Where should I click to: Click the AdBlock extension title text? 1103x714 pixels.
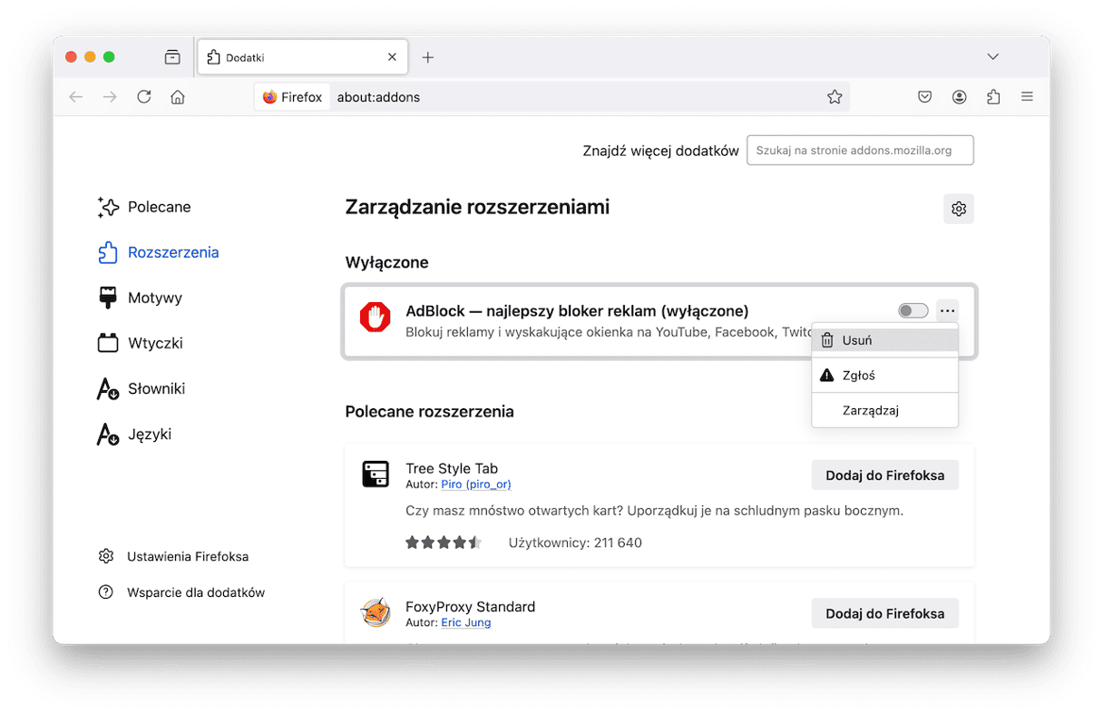pyautogui.click(x=577, y=311)
